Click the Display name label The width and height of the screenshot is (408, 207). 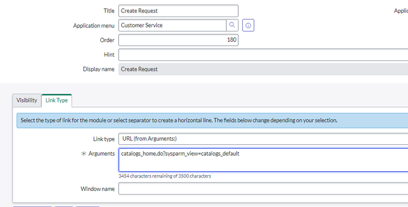point(99,69)
